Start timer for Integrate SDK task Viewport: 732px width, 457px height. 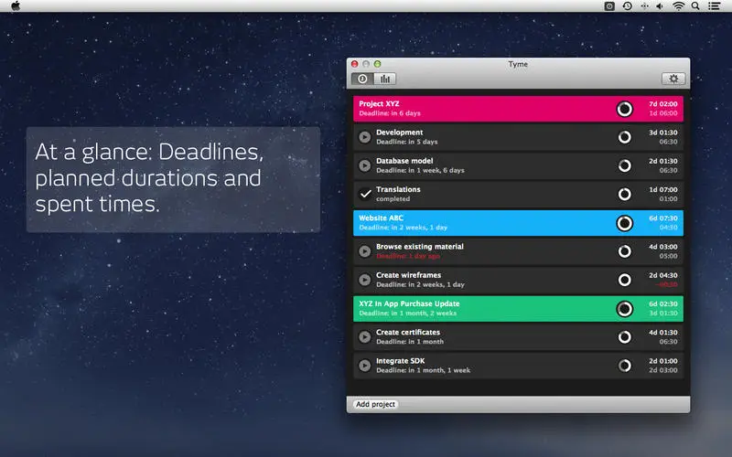[364, 366]
